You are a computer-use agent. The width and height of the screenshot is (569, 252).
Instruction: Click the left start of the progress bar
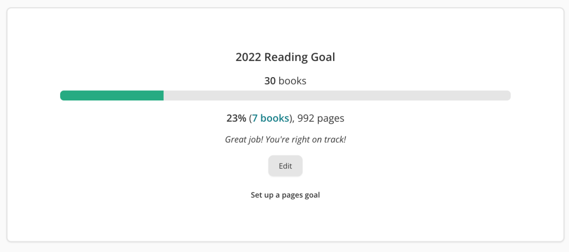pos(63,95)
